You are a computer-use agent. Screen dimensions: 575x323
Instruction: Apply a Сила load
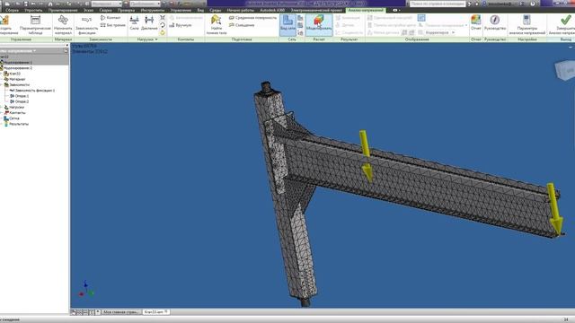(x=134, y=23)
